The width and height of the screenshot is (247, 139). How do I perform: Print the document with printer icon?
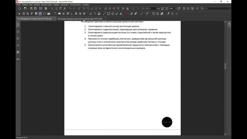46,8
